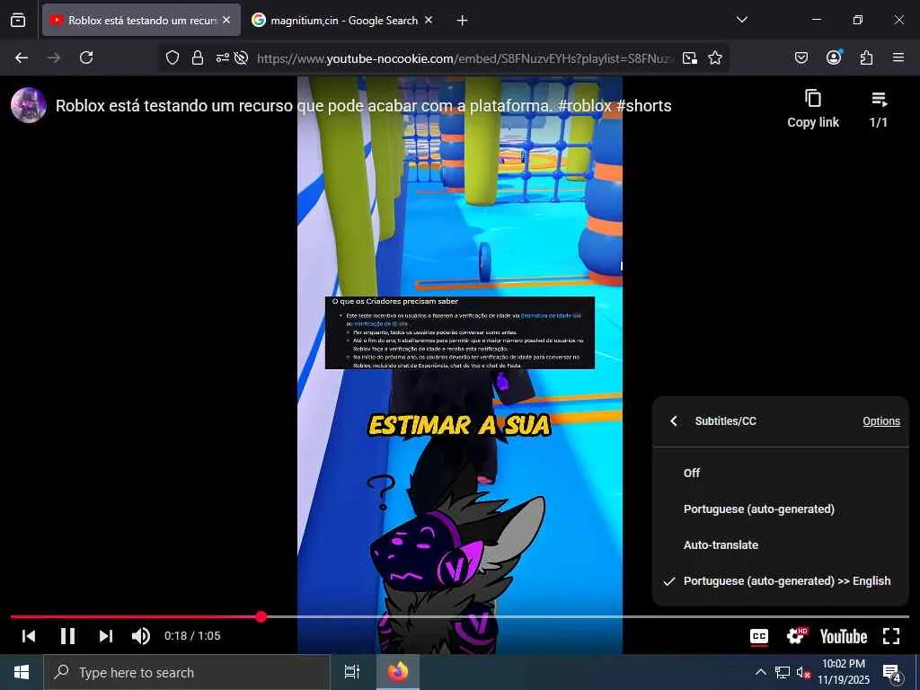The height and width of the screenshot is (690, 920).
Task: Choose Auto-translate subtitles option
Action: (781, 545)
